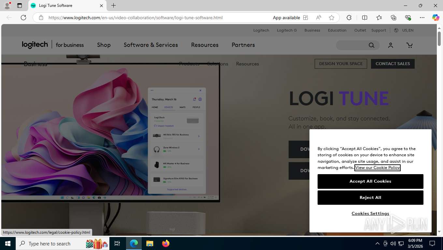Open the Favorites list
This screenshot has height=250, width=443.
[379, 18]
